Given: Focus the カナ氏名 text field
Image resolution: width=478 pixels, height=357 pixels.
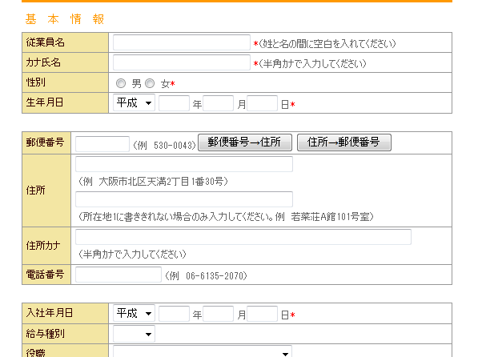Looking at the screenshot, I should pos(182,62).
